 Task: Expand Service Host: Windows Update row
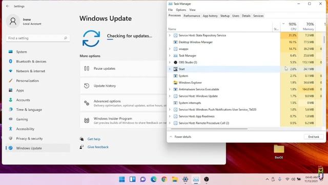[x=170, y=96]
